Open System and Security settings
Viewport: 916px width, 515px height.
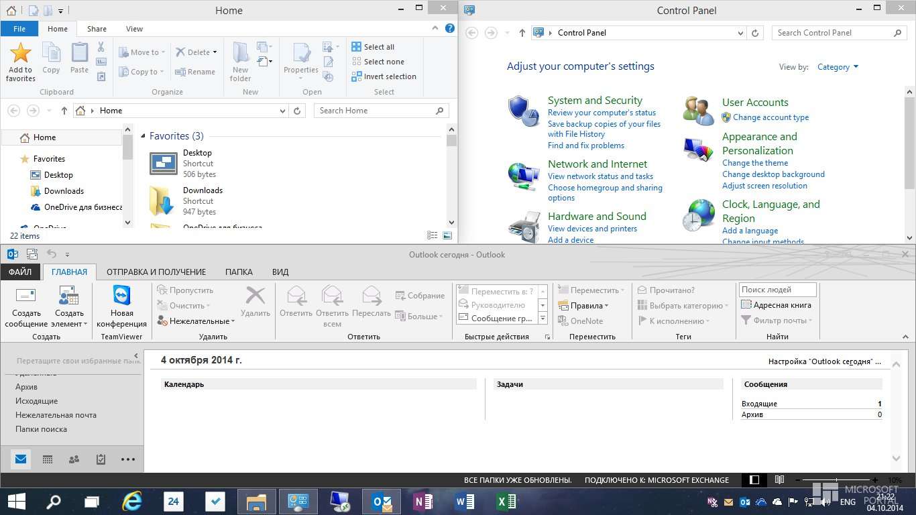coord(595,101)
